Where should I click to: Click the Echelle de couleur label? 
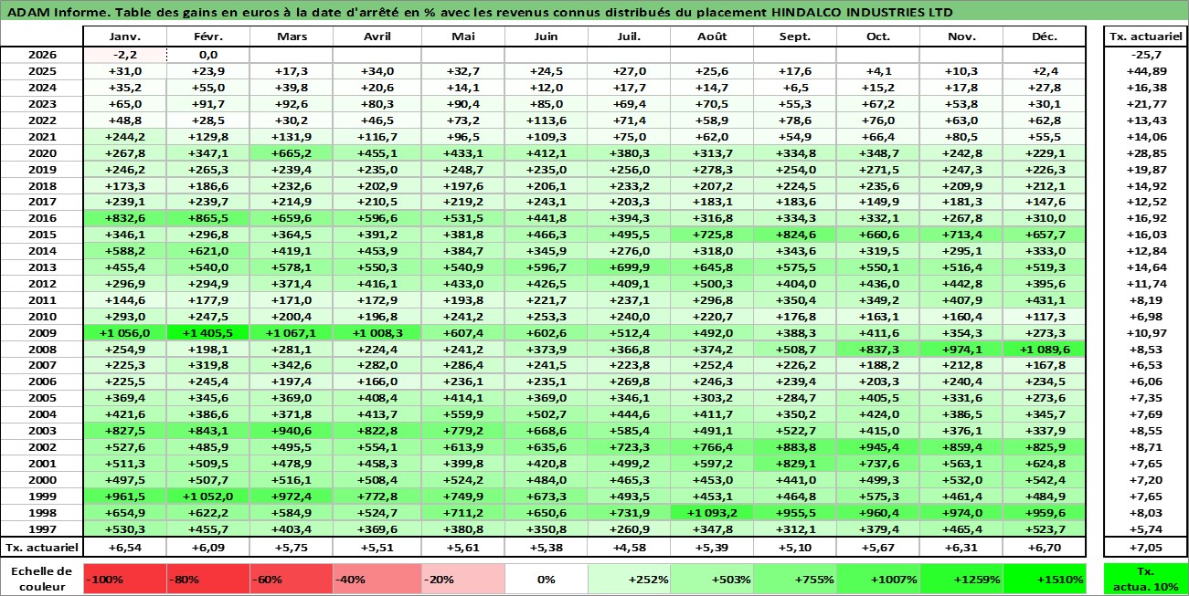tap(42, 579)
